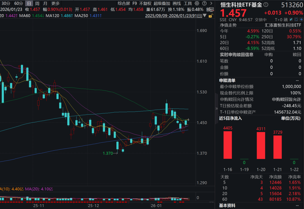304x209 pixels.
Task: Open the date range dropdown triangle
Action: [x=205, y=15]
